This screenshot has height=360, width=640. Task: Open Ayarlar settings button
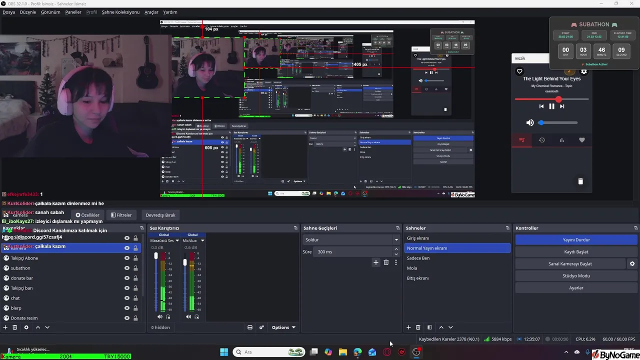576,287
